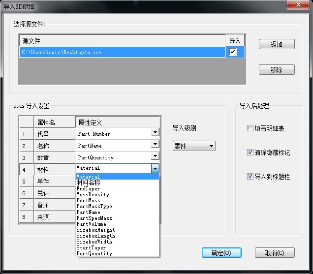Close the 导入3D明细 dialog
Screen dimensions: 313x274
pyautogui.click(x=298, y=4)
